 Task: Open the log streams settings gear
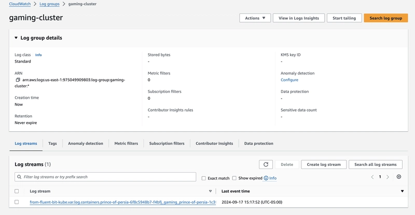(398, 177)
